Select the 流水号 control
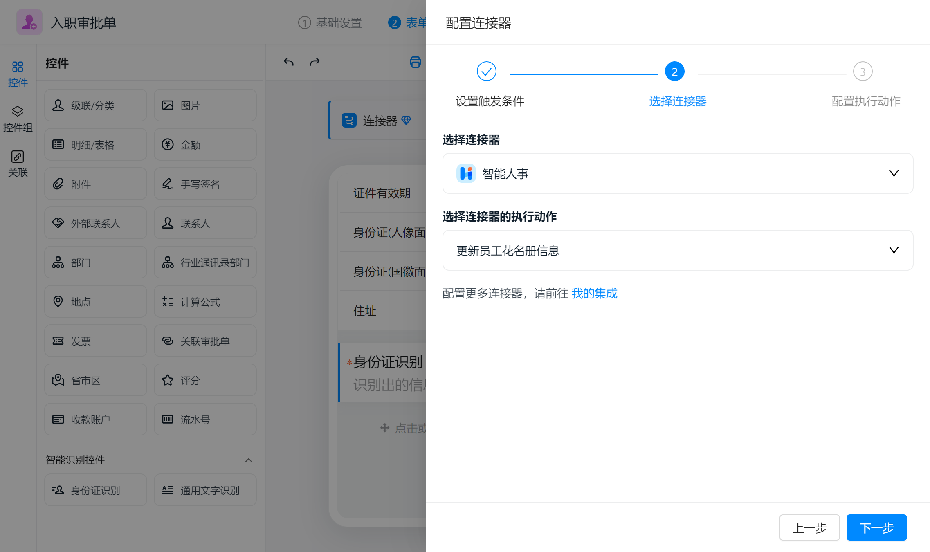The width and height of the screenshot is (930, 552). [x=205, y=420]
